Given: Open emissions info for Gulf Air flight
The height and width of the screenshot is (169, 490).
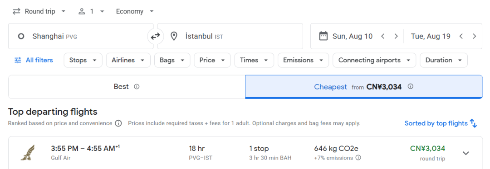Looking at the screenshot, I should coord(358,158).
